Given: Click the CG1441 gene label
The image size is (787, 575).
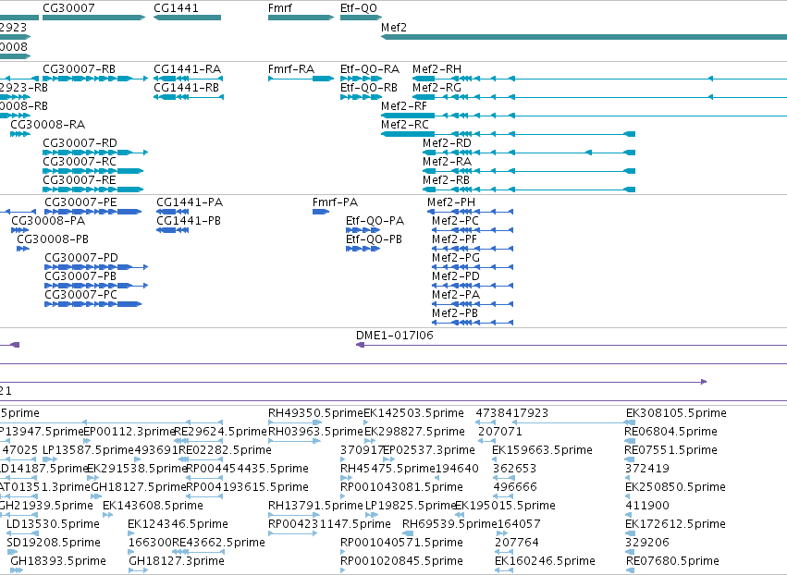Looking at the screenshot, I should coord(176,8).
